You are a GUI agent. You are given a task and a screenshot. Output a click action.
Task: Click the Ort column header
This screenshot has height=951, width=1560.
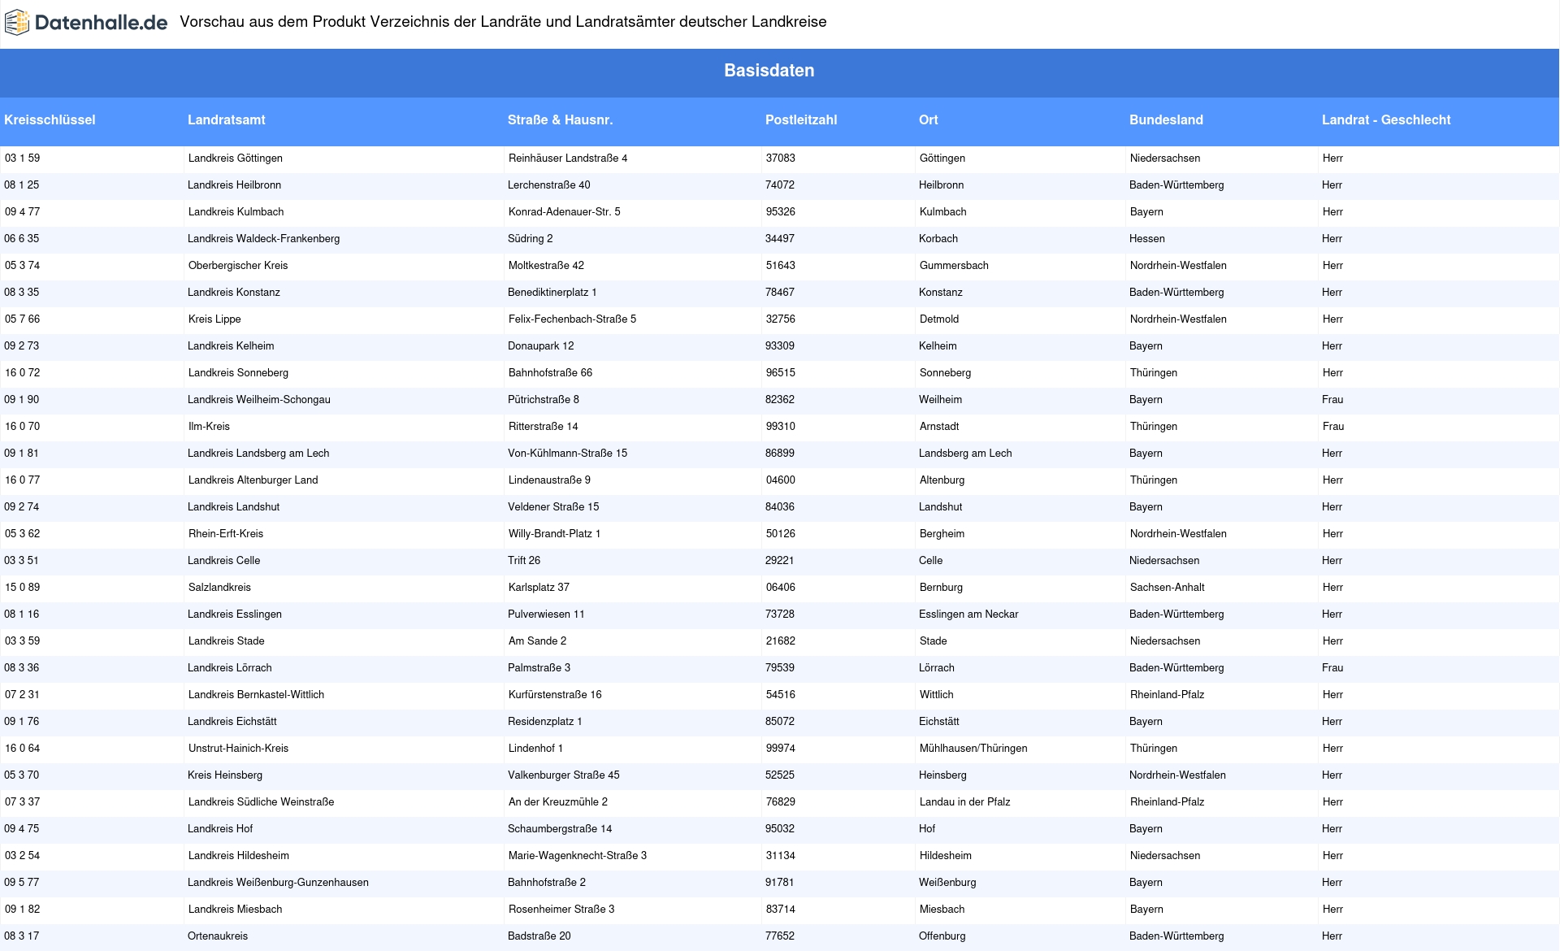click(928, 119)
